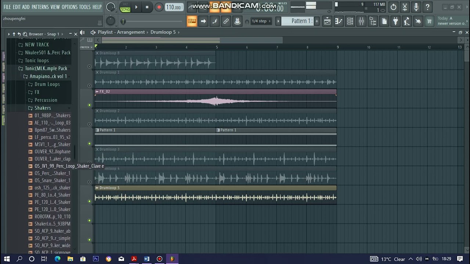The image size is (470, 264).
Task: Adjust the main pitch knob
Action: [x=111, y=21]
